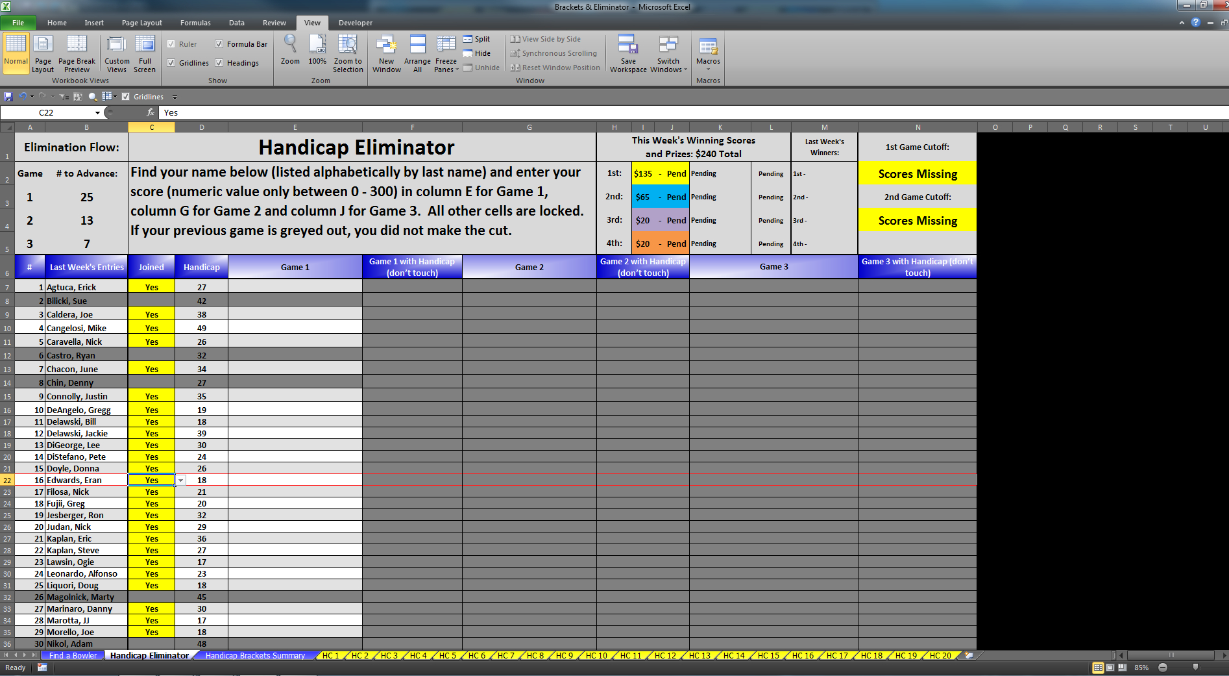The height and width of the screenshot is (676, 1229).
Task: Click the Page Layout view icon
Action: click(43, 53)
